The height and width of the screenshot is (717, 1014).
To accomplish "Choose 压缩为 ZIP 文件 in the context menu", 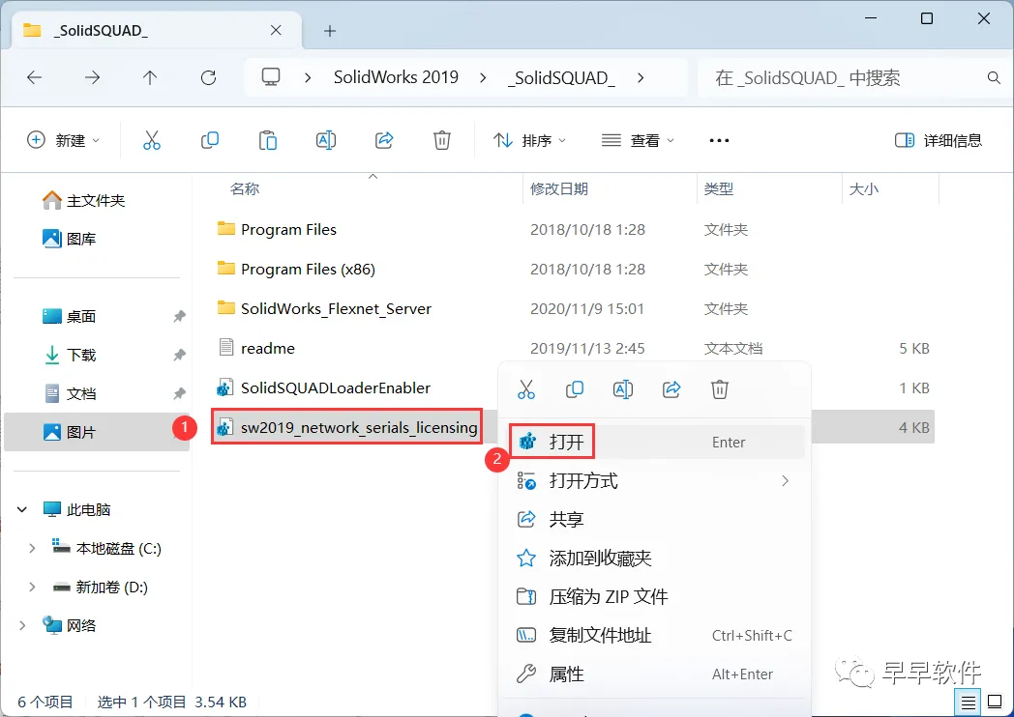I will tap(654, 596).
